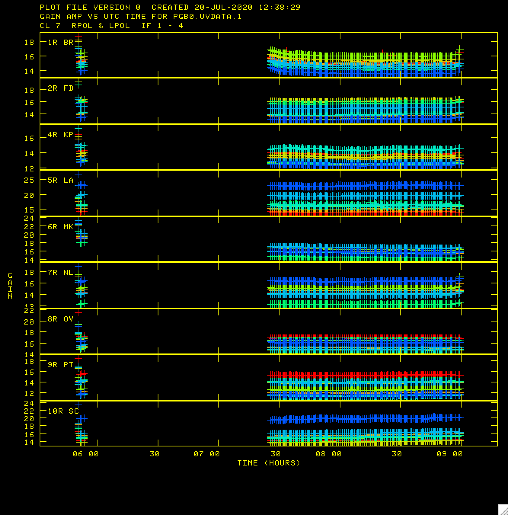Click the 1R BR panel label
The width and height of the screenshot is (508, 515).
pyautogui.click(x=61, y=42)
